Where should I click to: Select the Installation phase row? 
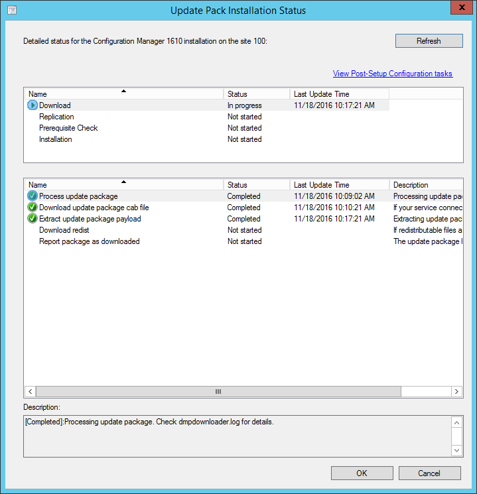pyautogui.click(x=207, y=139)
